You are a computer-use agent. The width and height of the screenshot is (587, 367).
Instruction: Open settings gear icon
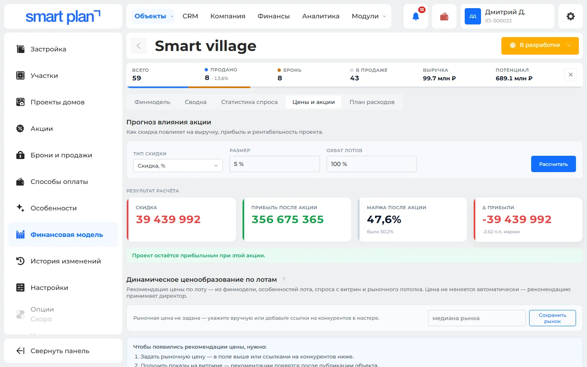pyautogui.click(x=571, y=16)
